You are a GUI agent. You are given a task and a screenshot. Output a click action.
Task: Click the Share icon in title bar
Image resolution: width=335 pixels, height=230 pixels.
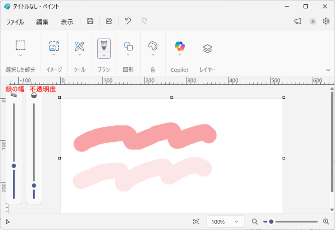pyautogui.click(x=109, y=21)
